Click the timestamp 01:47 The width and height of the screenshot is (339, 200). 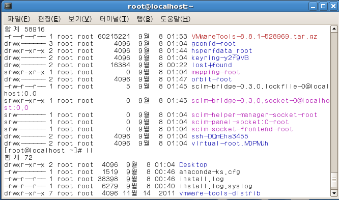177,79
